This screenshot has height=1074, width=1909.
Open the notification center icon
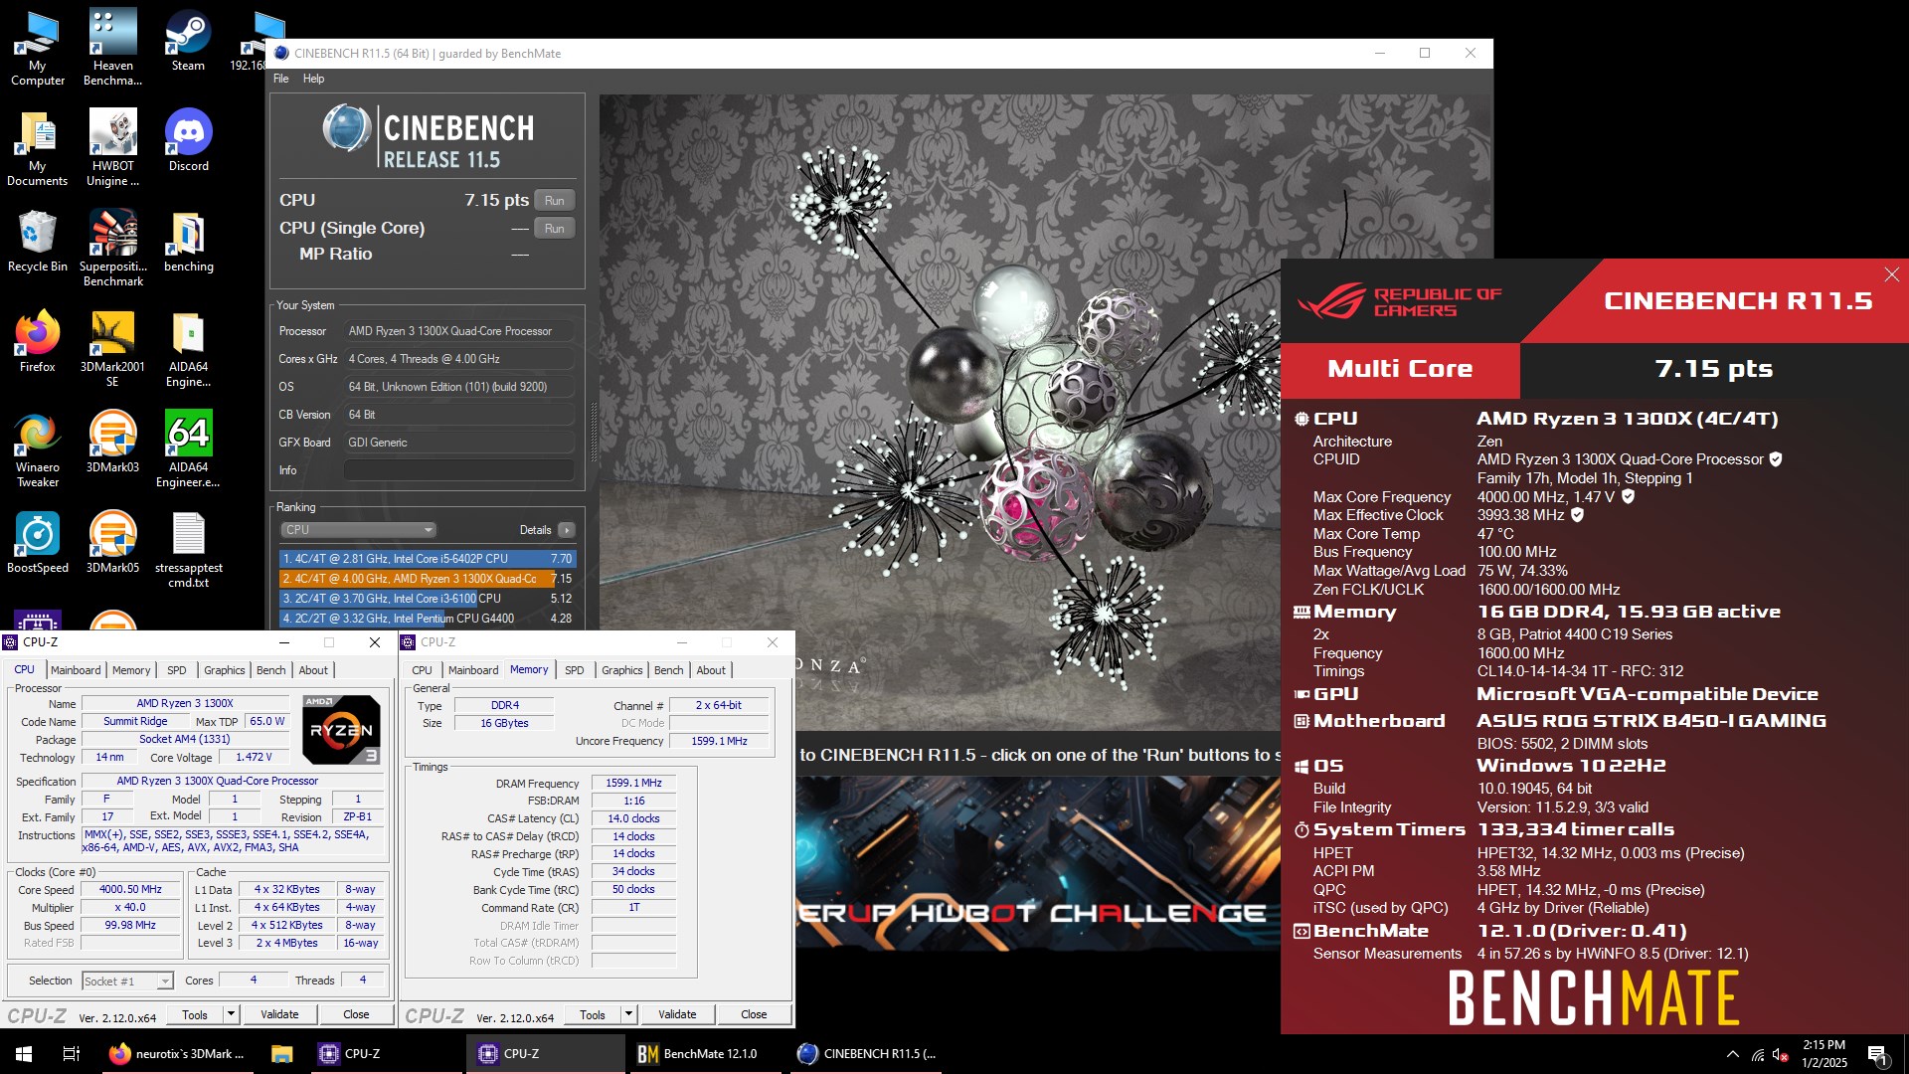click(x=1877, y=1054)
